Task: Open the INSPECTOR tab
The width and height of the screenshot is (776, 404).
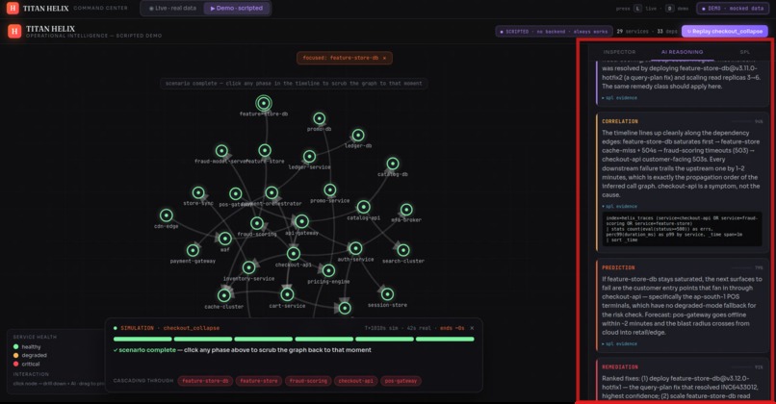Action: (x=619, y=52)
